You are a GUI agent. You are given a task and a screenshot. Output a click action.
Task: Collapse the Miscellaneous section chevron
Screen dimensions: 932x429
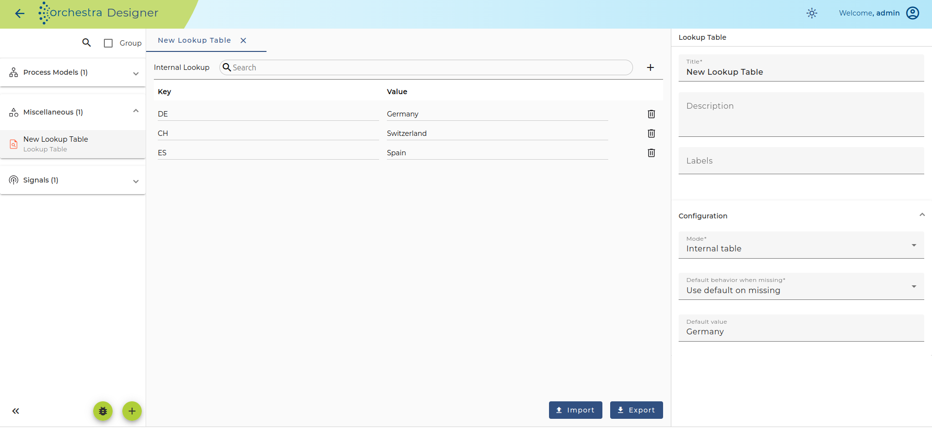(136, 111)
